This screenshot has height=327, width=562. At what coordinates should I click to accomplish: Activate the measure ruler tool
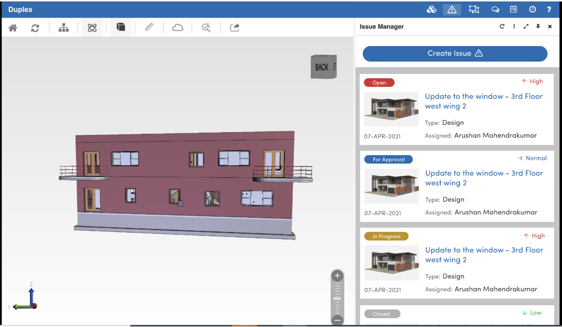[x=149, y=27]
